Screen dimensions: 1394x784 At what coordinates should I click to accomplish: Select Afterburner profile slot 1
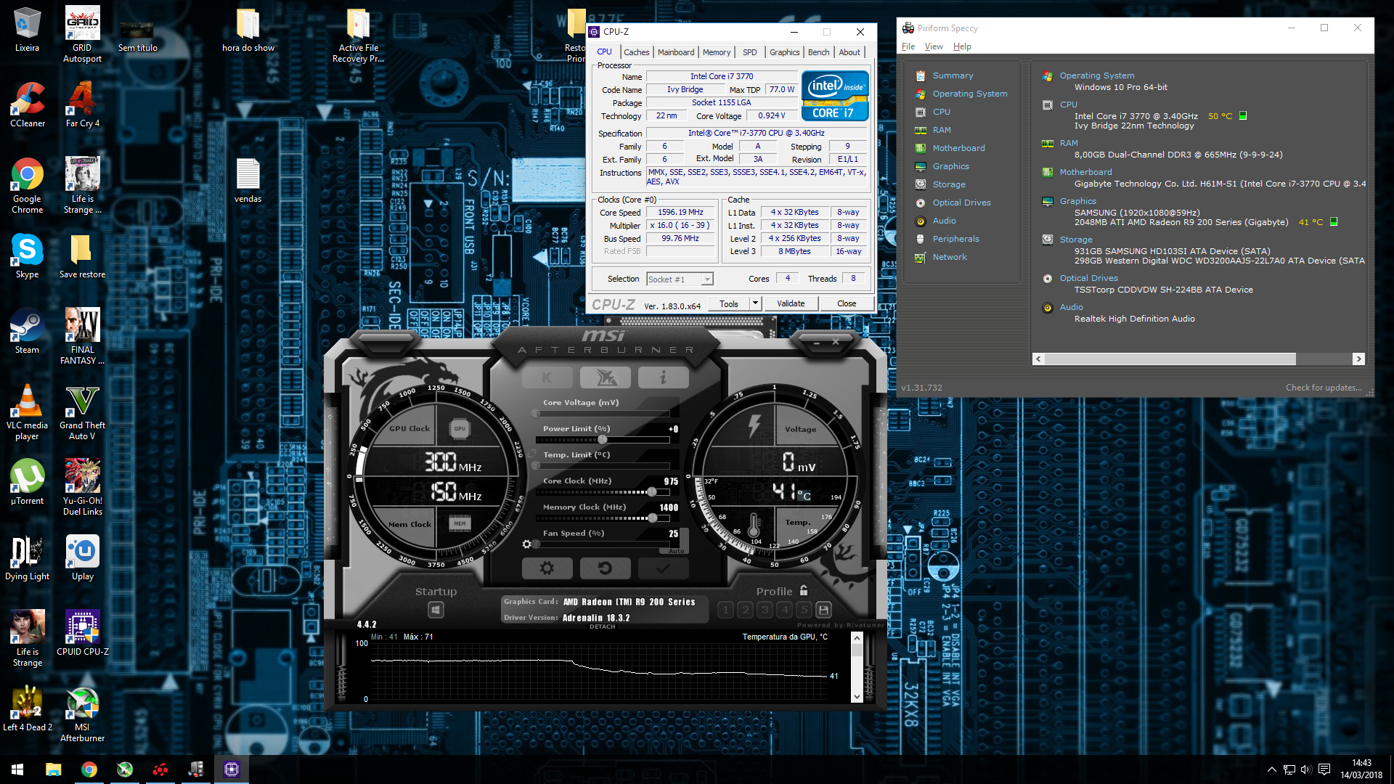click(725, 610)
